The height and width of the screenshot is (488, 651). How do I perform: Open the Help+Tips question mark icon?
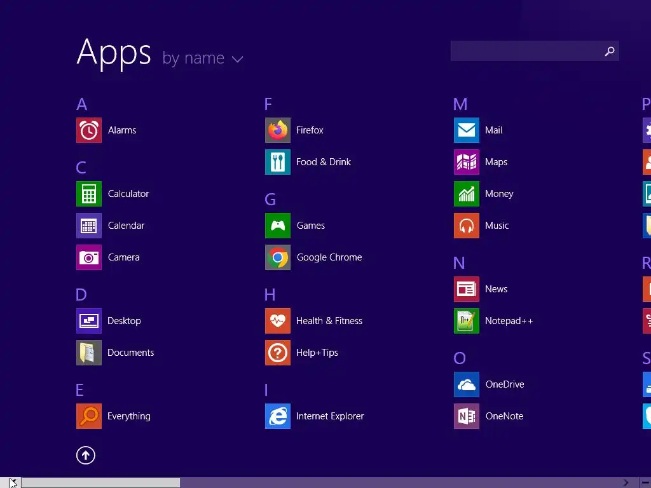pos(278,353)
